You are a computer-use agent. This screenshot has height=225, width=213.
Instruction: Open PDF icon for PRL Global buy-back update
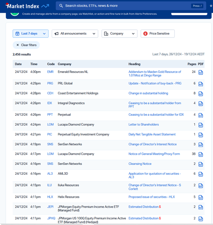[x=201, y=84]
